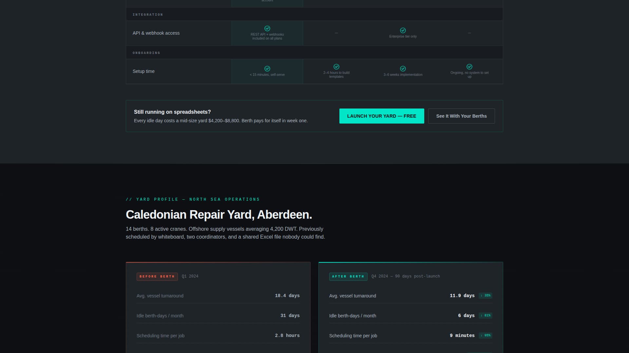Click 'Still running on spreadsheets?' heading

[x=172, y=112]
